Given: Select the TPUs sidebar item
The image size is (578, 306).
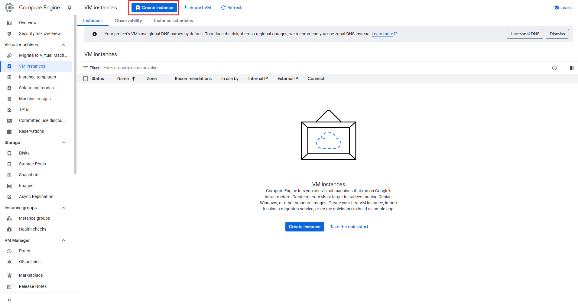Looking at the screenshot, I should pyautogui.click(x=24, y=109).
